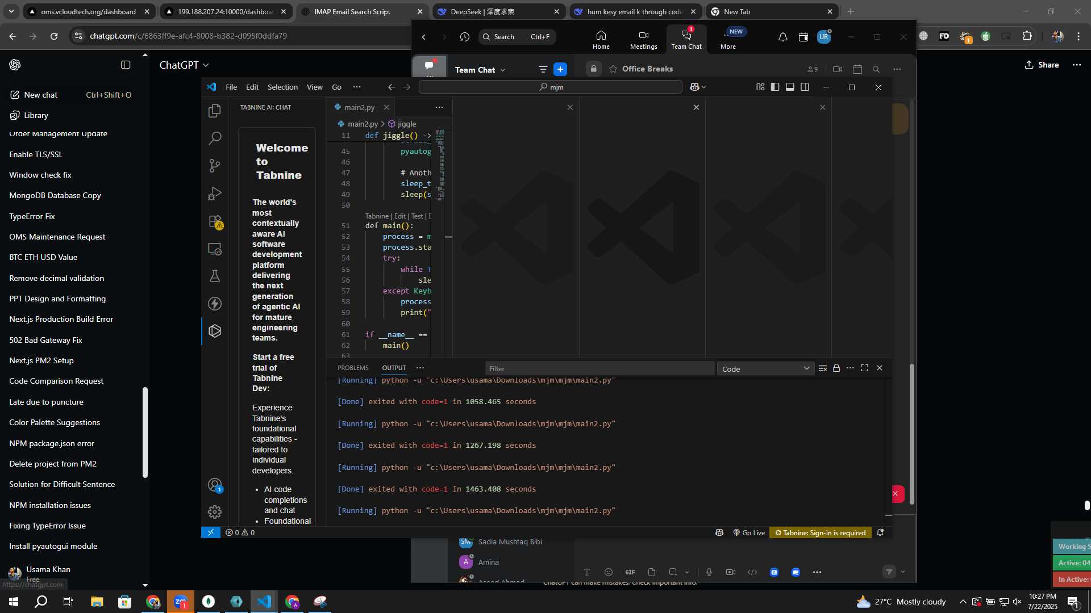This screenshot has height=613, width=1091.
Task: Open Accounts icon in VS Code
Action: click(215, 485)
